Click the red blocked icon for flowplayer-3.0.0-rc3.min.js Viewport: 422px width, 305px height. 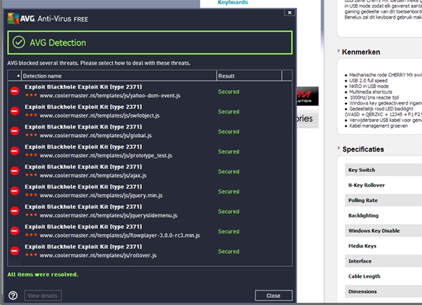pos(15,230)
